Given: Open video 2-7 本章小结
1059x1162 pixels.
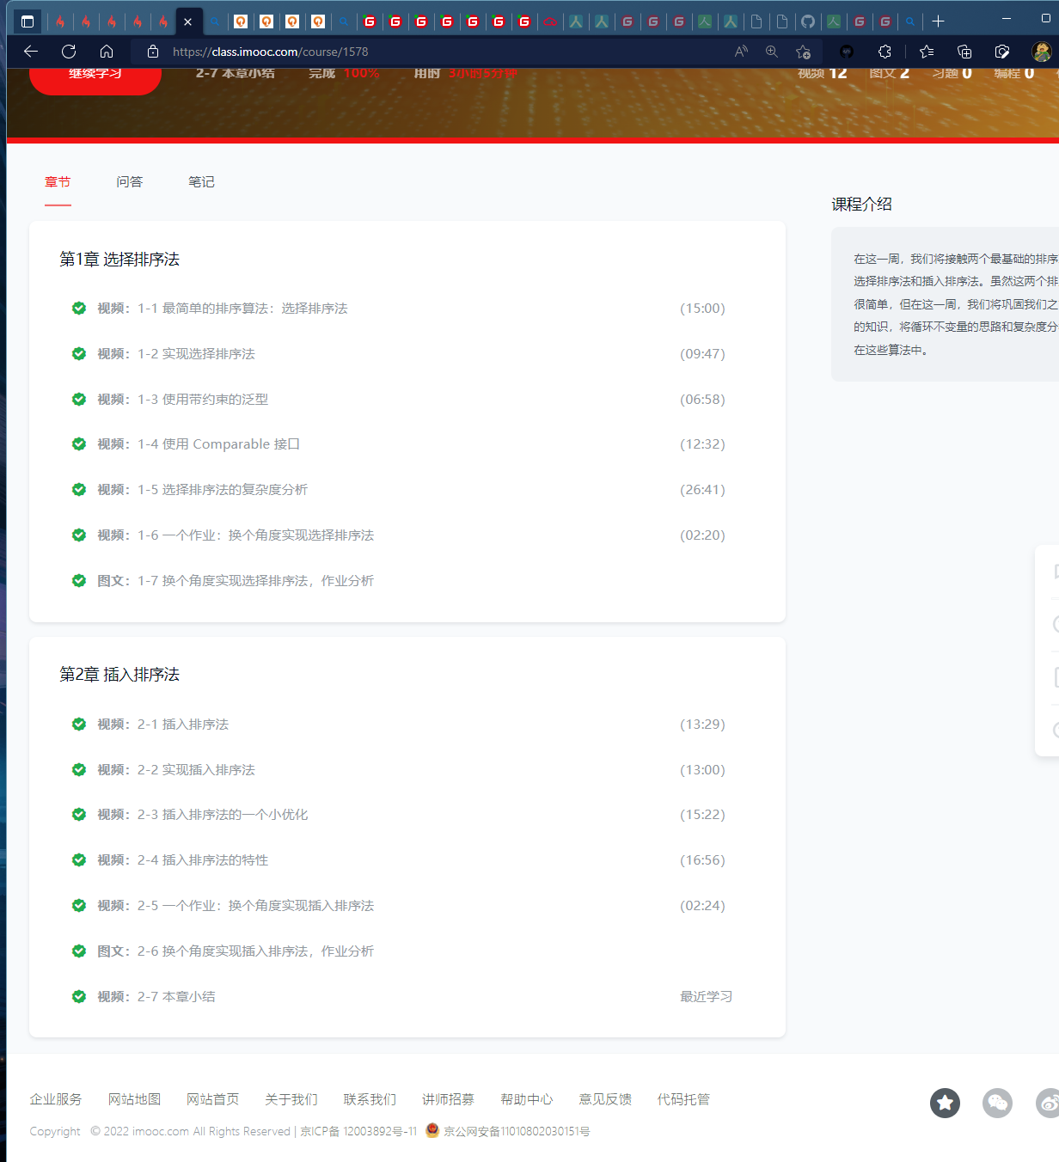Looking at the screenshot, I should coord(156,997).
